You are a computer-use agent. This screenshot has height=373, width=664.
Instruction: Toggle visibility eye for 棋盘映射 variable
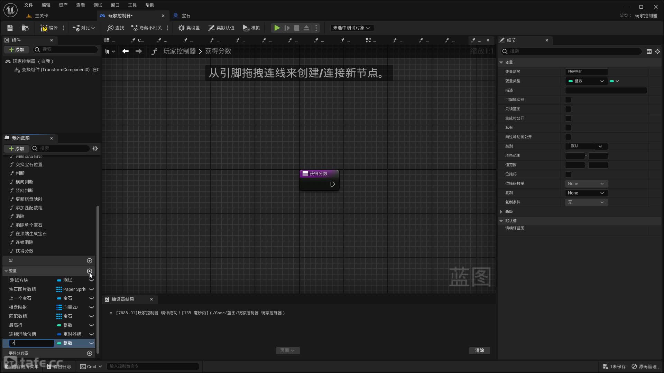(x=91, y=307)
